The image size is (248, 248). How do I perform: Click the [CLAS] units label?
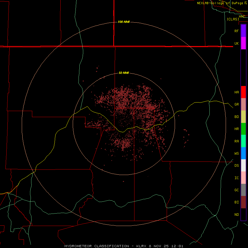[233, 19]
